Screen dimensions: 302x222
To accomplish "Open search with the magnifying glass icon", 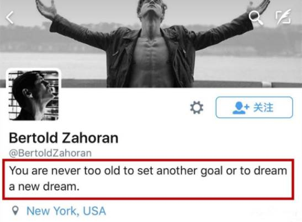I will (x=256, y=18).
